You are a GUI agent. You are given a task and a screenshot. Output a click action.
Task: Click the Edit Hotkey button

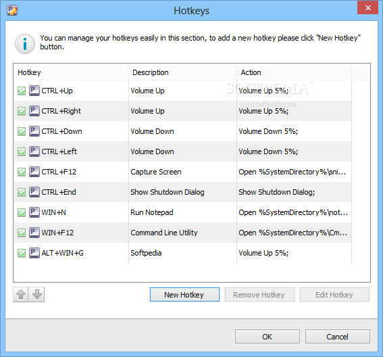(x=334, y=295)
